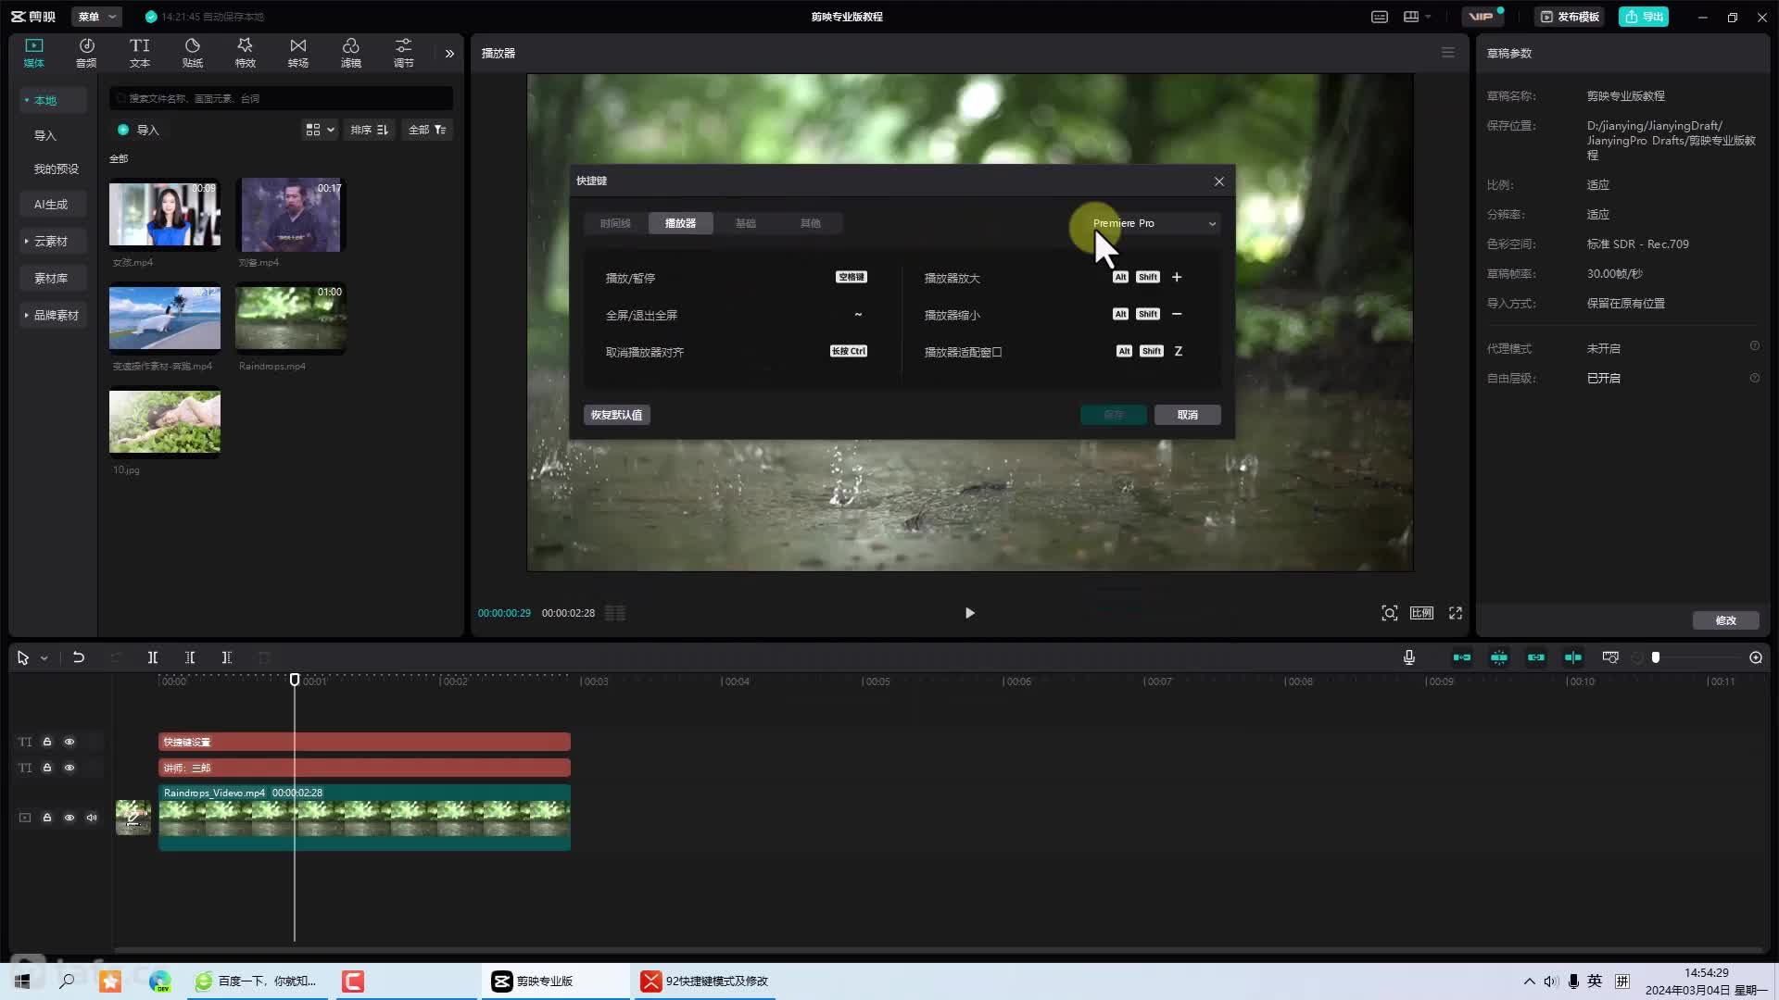Open the player panel hamburger menu
1779x1000 pixels.
point(1448,53)
